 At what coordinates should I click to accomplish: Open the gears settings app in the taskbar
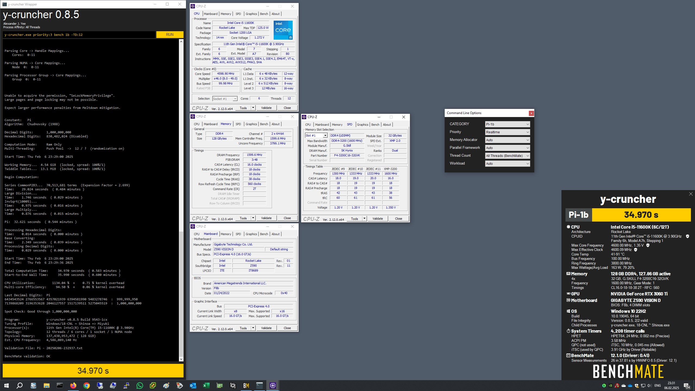tap(233, 385)
